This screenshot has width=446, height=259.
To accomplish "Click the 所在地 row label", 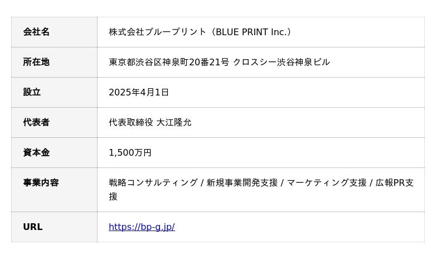I will coord(36,62).
